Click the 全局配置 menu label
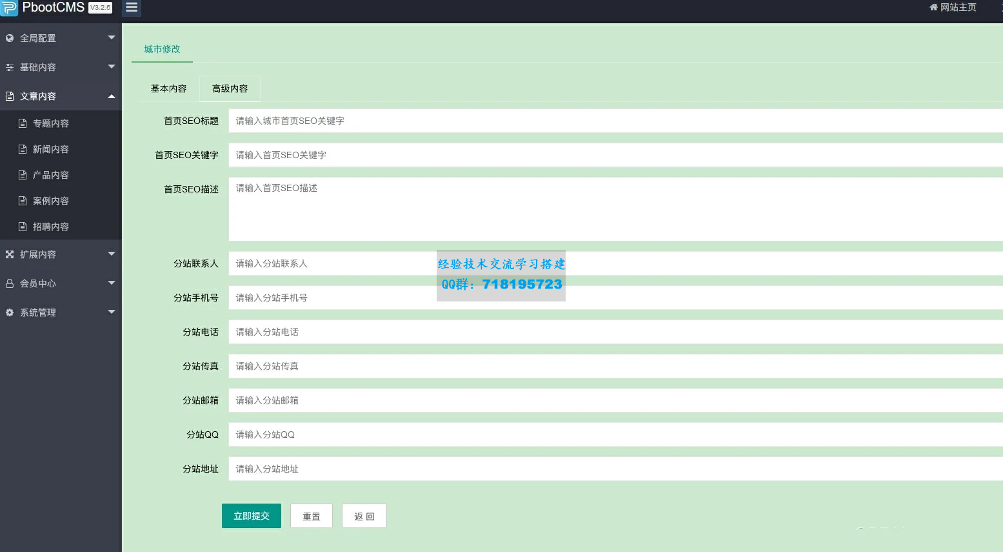The image size is (1003, 552). click(x=38, y=38)
